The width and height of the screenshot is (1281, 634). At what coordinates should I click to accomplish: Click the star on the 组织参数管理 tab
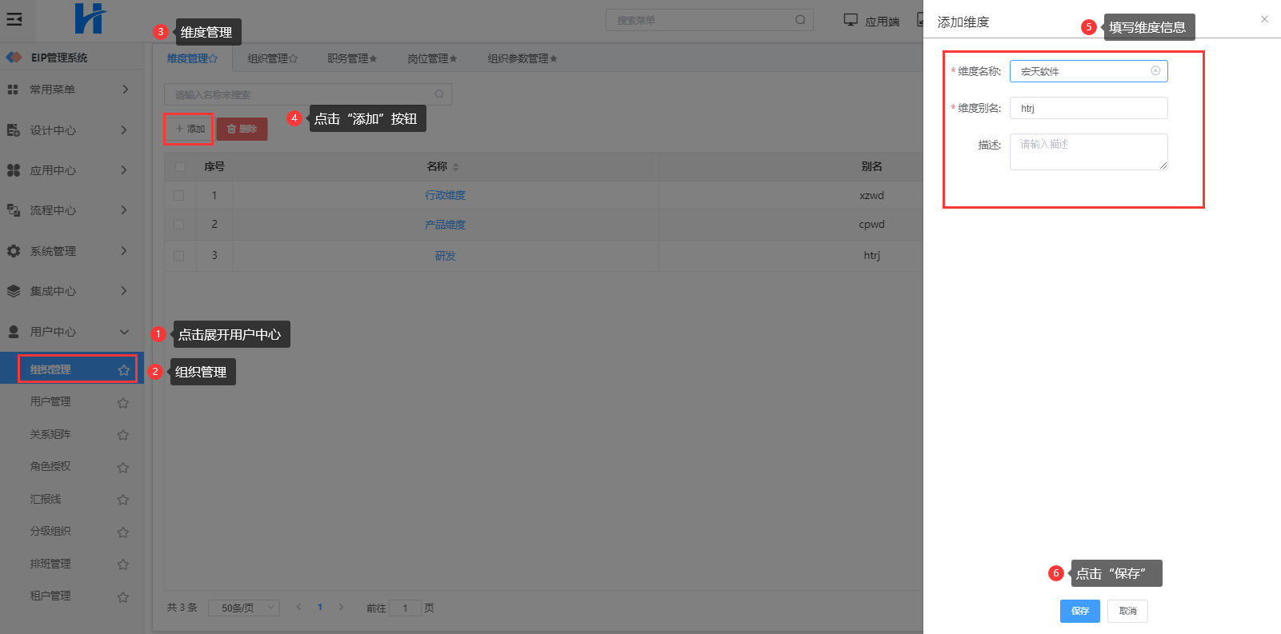pyautogui.click(x=553, y=58)
